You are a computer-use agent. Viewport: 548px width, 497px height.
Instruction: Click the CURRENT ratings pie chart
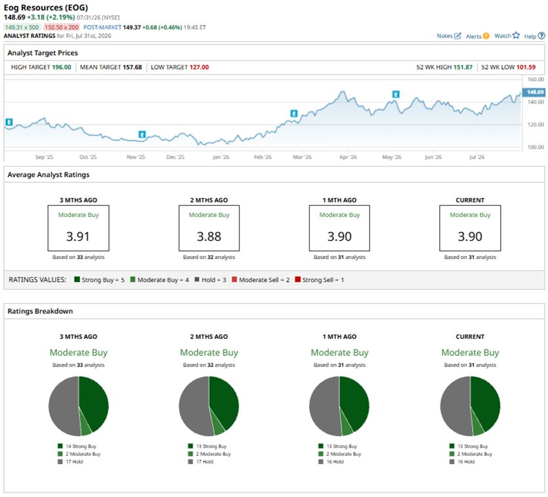(x=470, y=406)
